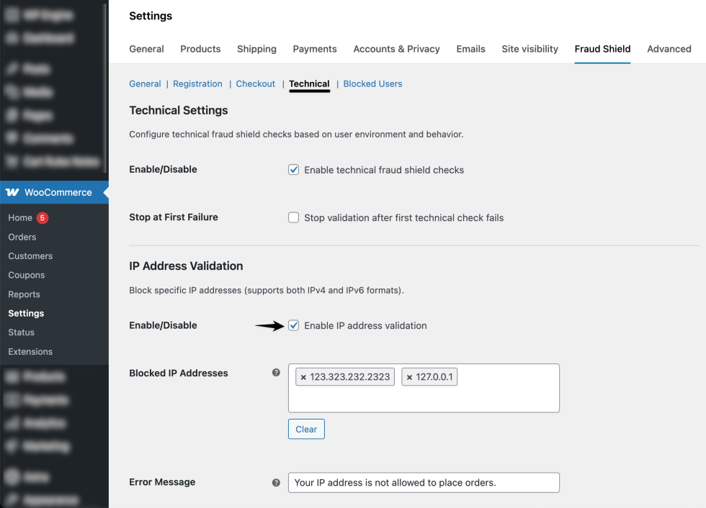Viewport: 706px width, 508px height.
Task: Open the help tooltip for Blocked IP Addresses
Action: (276, 373)
